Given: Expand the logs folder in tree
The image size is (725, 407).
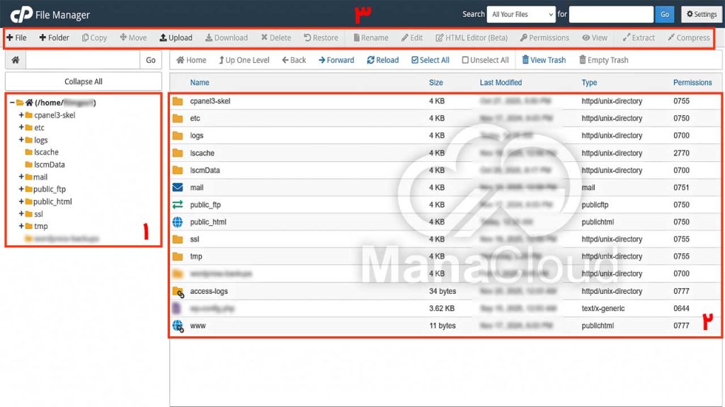Looking at the screenshot, I should pyautogui.click(x=21, y=140).
